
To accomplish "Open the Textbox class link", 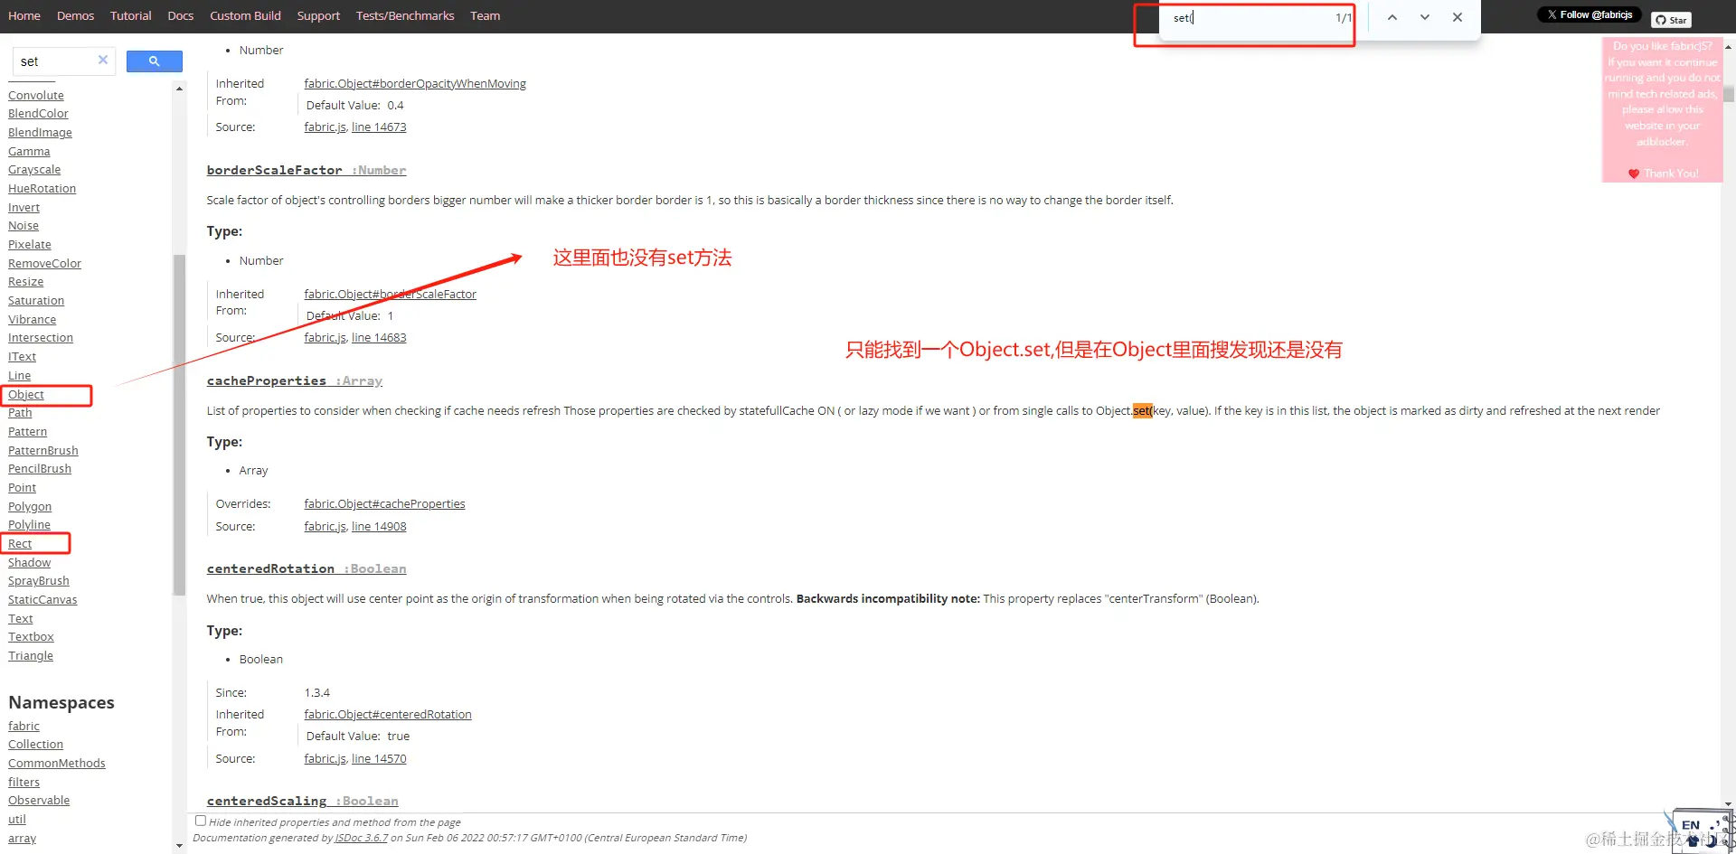I will coord(31,636).
